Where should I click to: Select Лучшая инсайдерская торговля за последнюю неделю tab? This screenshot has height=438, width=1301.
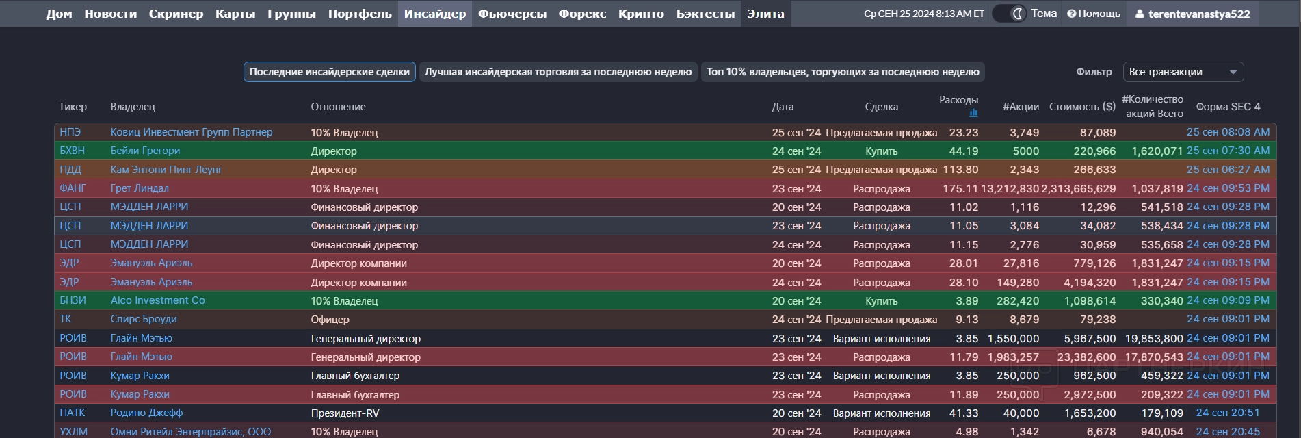558,72
